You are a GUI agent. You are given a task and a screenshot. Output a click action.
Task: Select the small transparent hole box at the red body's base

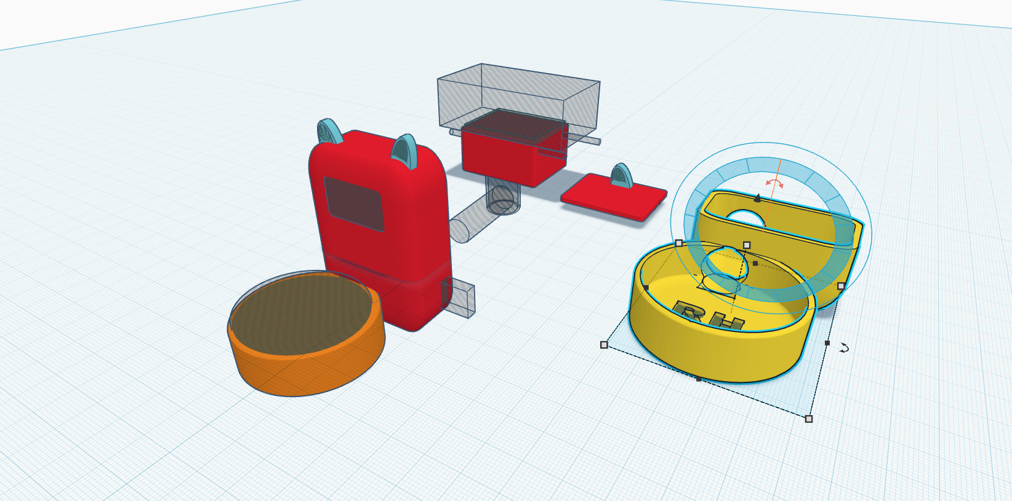click(x=459, y=296)
